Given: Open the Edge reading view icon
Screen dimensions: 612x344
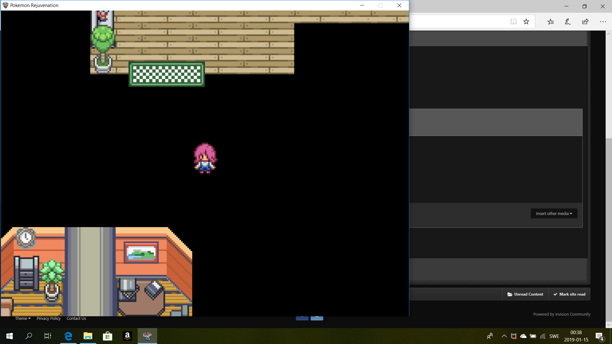Looking at the screenshot, I should [x=513, y=22].
